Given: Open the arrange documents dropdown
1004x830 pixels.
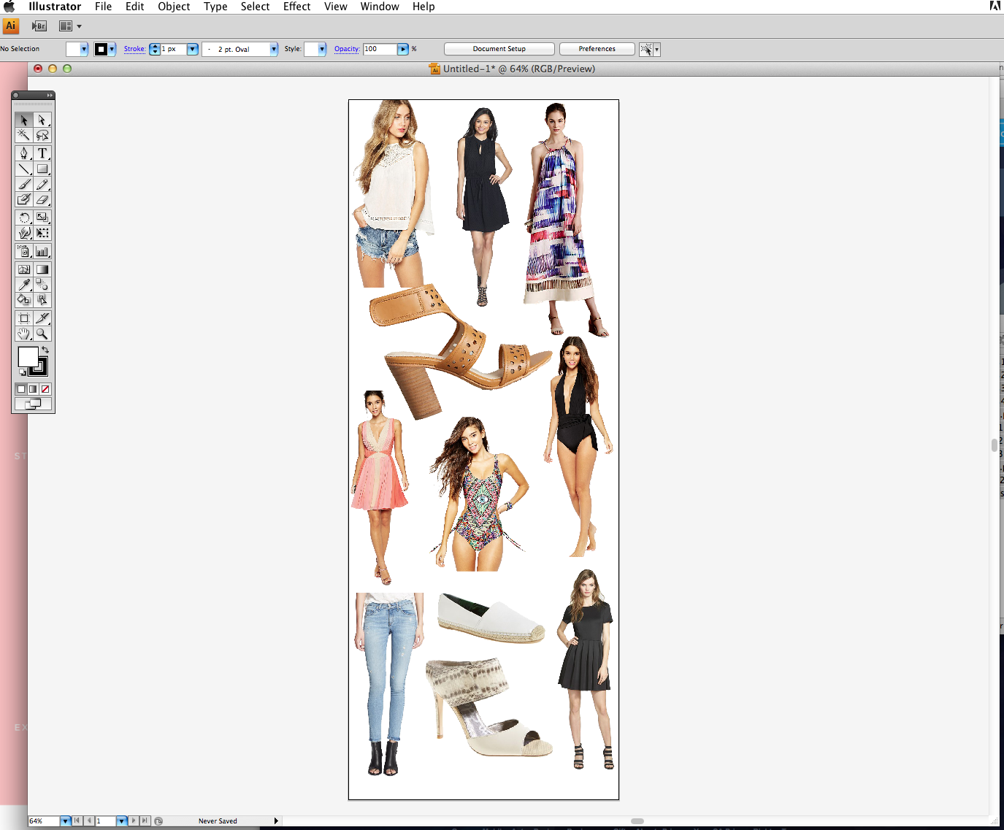Looking at the screenshot, I should point(71,26).
